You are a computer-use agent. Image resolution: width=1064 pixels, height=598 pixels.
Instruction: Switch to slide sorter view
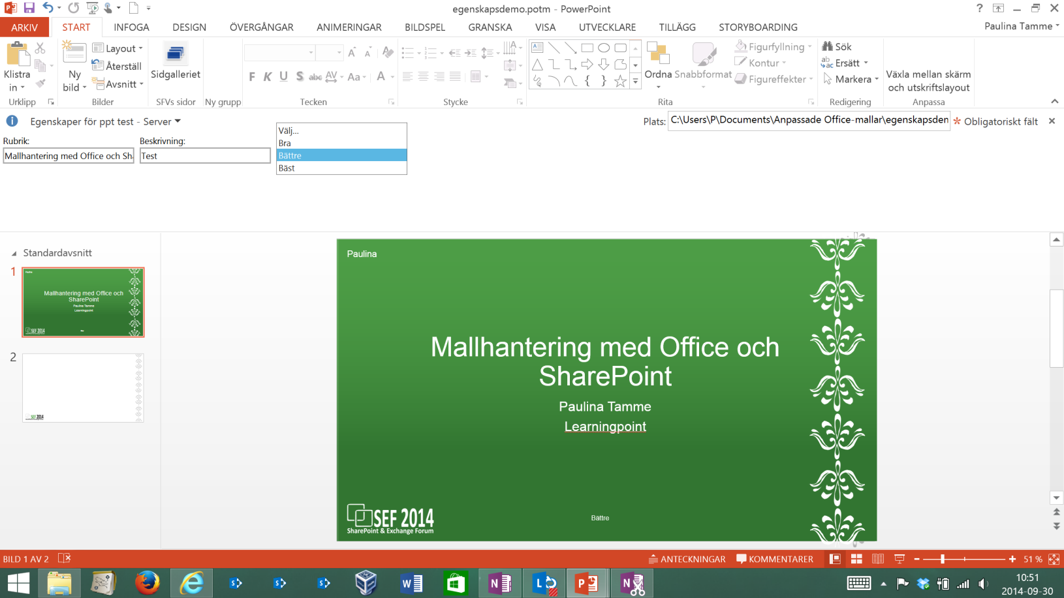(856, 559)
